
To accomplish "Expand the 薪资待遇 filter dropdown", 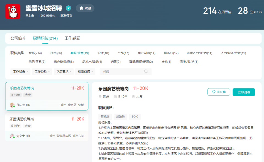I will pyautogui.click(x=85, y=71).
